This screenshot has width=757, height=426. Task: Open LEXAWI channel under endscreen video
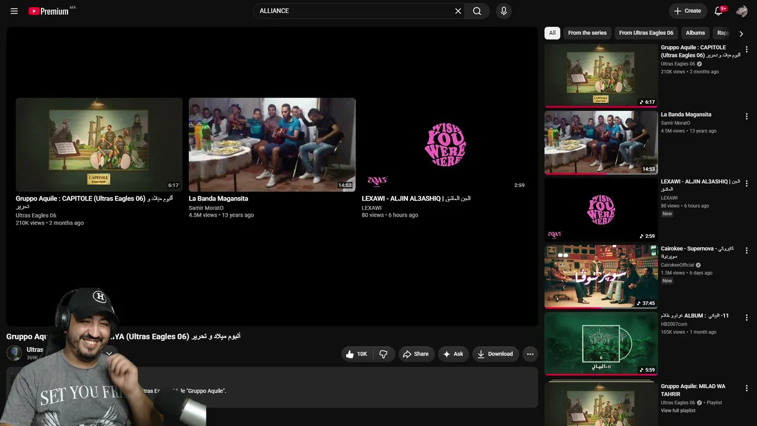pyautogui.click(x=371, y=208)
